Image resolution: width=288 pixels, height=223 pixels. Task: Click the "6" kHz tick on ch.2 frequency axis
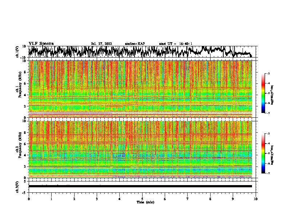click(x=25, y=144)
